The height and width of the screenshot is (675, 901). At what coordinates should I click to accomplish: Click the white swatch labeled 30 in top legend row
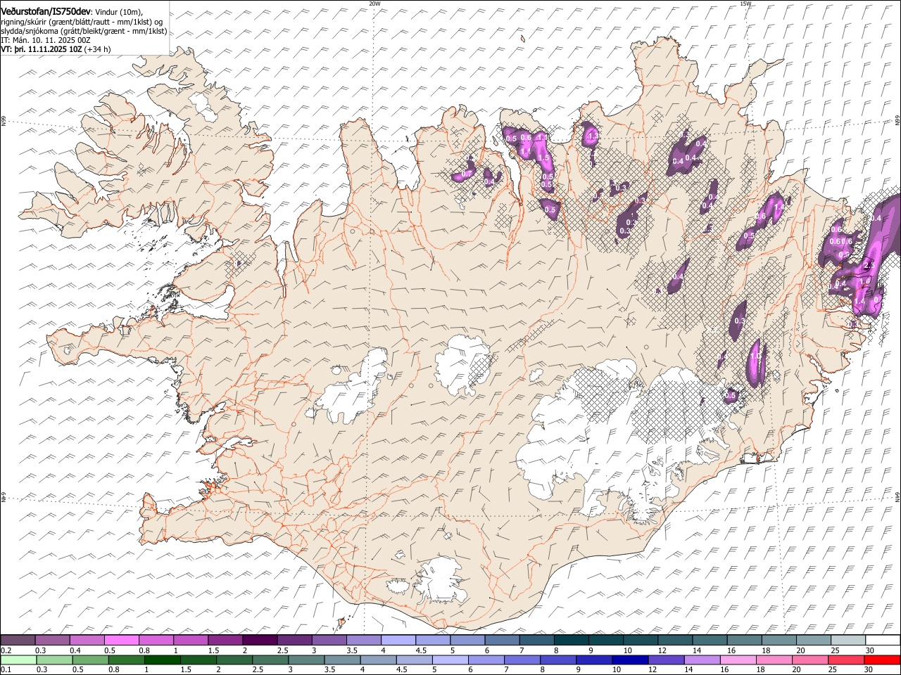(x=883, y=640)
